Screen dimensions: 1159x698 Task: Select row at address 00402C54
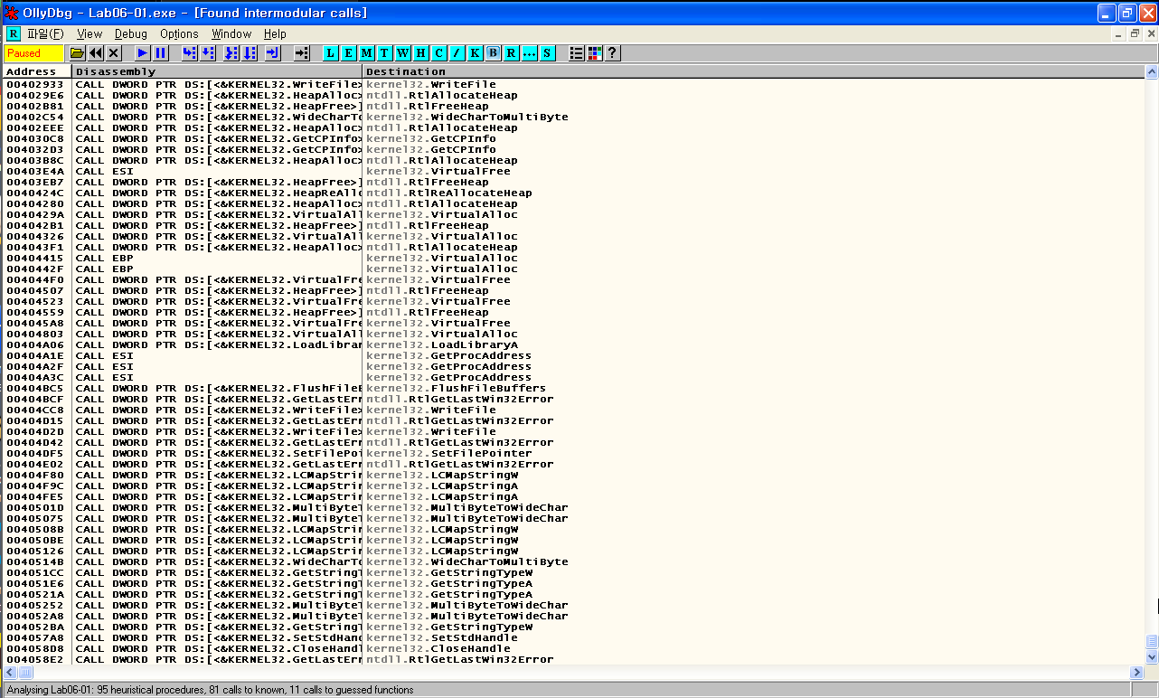point(573,117)
